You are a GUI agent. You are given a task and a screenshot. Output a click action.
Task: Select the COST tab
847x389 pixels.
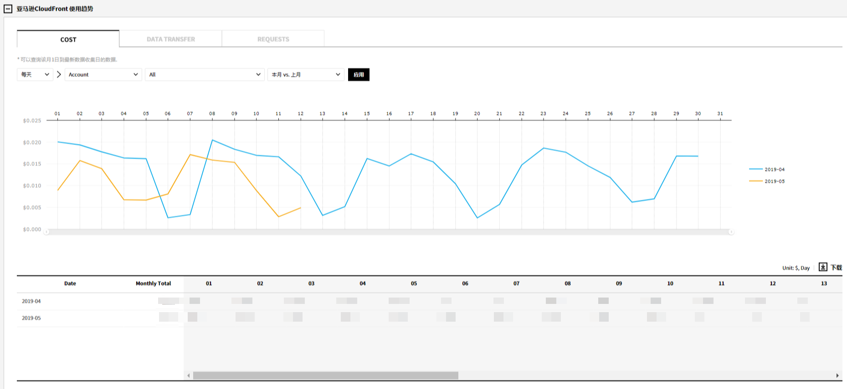tap(68, 40)
